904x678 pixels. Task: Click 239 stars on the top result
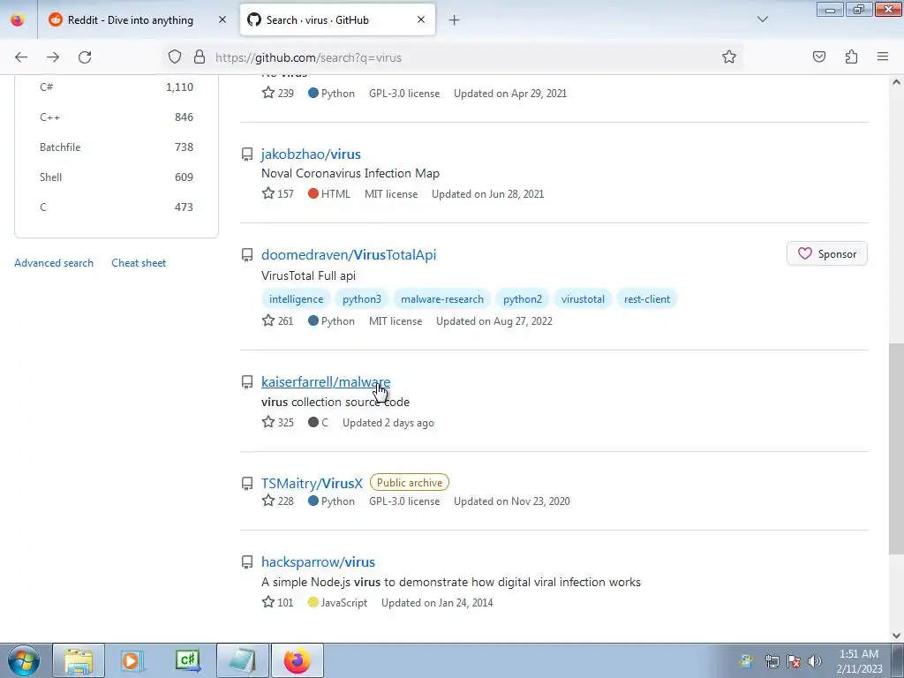[x=278, y=93]
